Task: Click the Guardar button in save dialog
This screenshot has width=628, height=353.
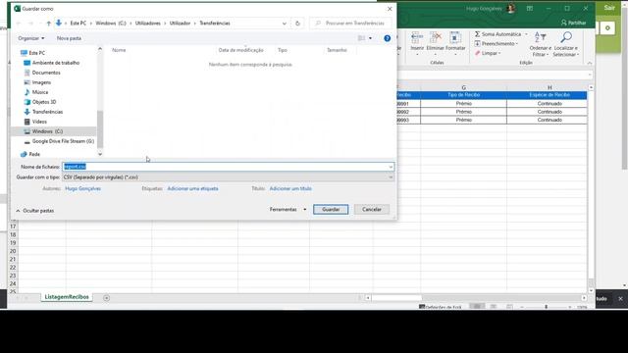Action: (331, 209)
